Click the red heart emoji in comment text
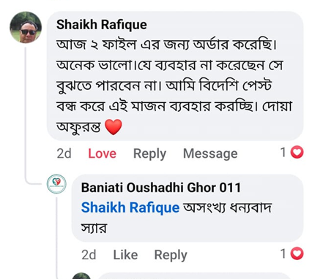This screenshot has height=279, width=312. click(x=114, y=127)
